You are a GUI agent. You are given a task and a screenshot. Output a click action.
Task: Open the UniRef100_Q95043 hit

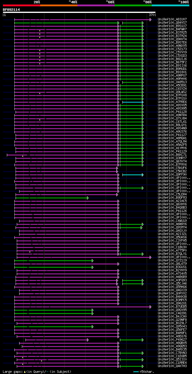pyautogui.click(x=172, y=327)
